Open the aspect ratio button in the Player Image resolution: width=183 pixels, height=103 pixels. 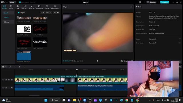(x=127, y=61)
